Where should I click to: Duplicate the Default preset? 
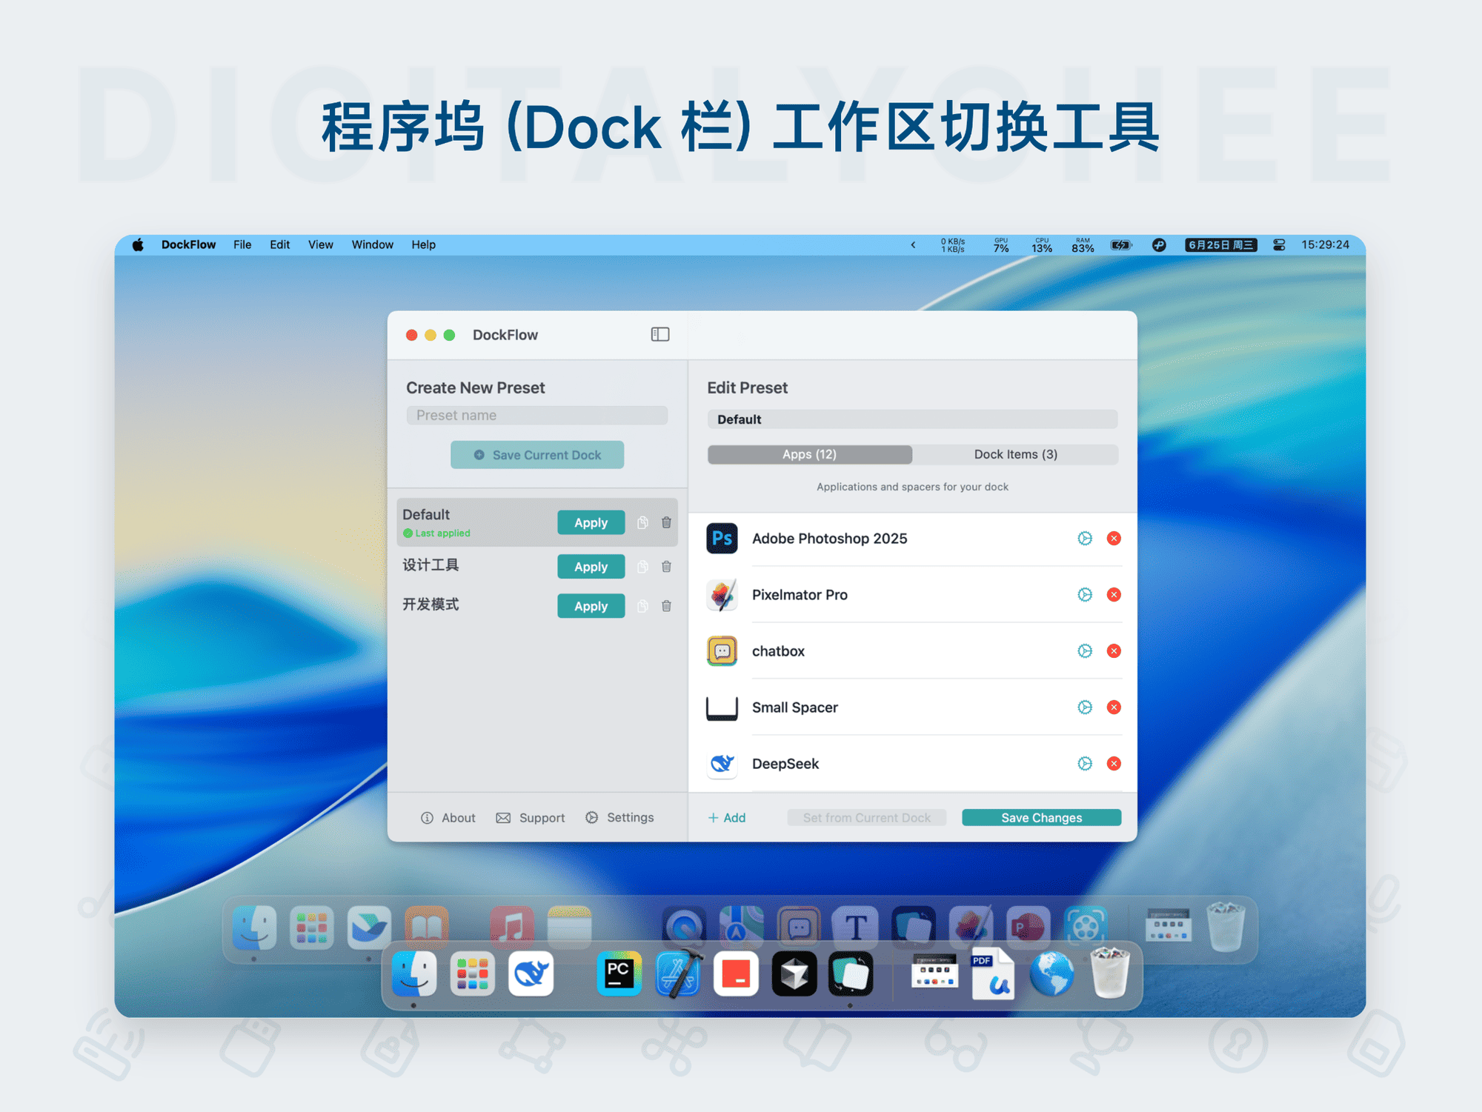click(642, 522)
